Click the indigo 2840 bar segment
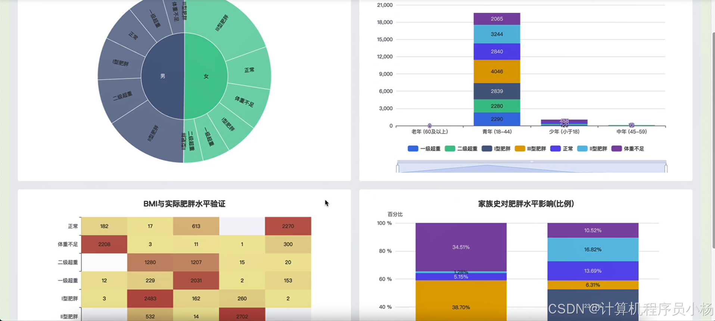The image size is (715, 321). click(497, 52)
